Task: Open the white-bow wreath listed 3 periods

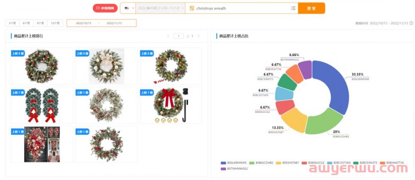Action: (106, 66)
